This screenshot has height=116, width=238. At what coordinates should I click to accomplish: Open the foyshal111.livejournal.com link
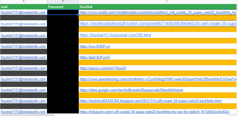115,35
